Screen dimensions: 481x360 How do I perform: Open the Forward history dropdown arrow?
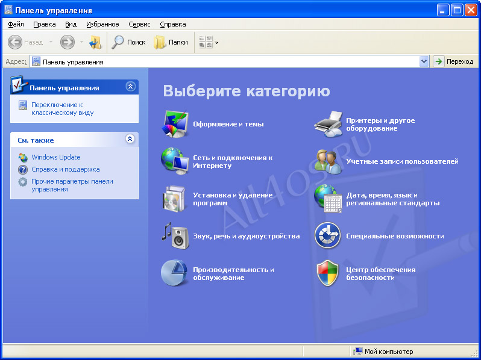[81, 42]
